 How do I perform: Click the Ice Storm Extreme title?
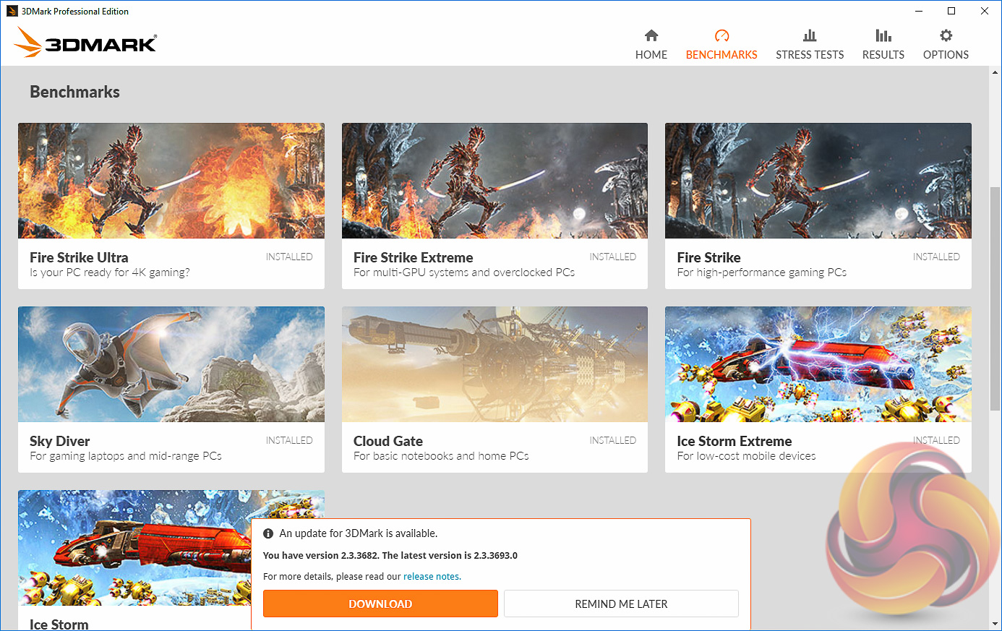pyautogui.click(x=735, y=441)
